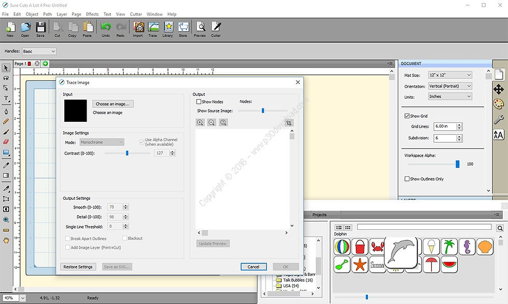Viewport: 508px width, 304px height.
Task: Enable Show Outlines Only checkbox
Action: (407, 179)
